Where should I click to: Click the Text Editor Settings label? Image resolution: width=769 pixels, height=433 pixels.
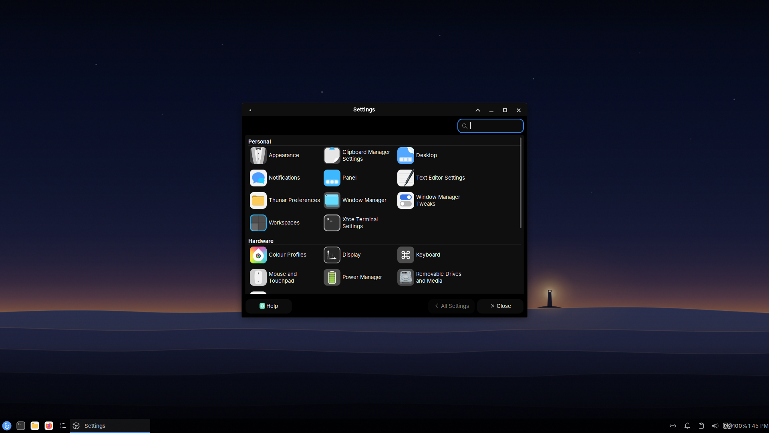(440, 178)
